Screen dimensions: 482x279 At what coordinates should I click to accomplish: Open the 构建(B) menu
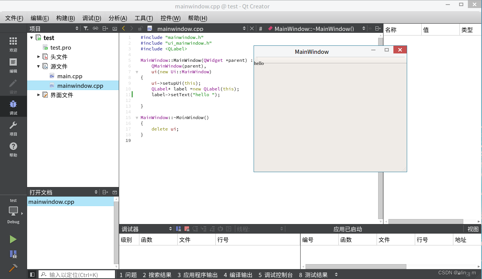tap(65, 18)
